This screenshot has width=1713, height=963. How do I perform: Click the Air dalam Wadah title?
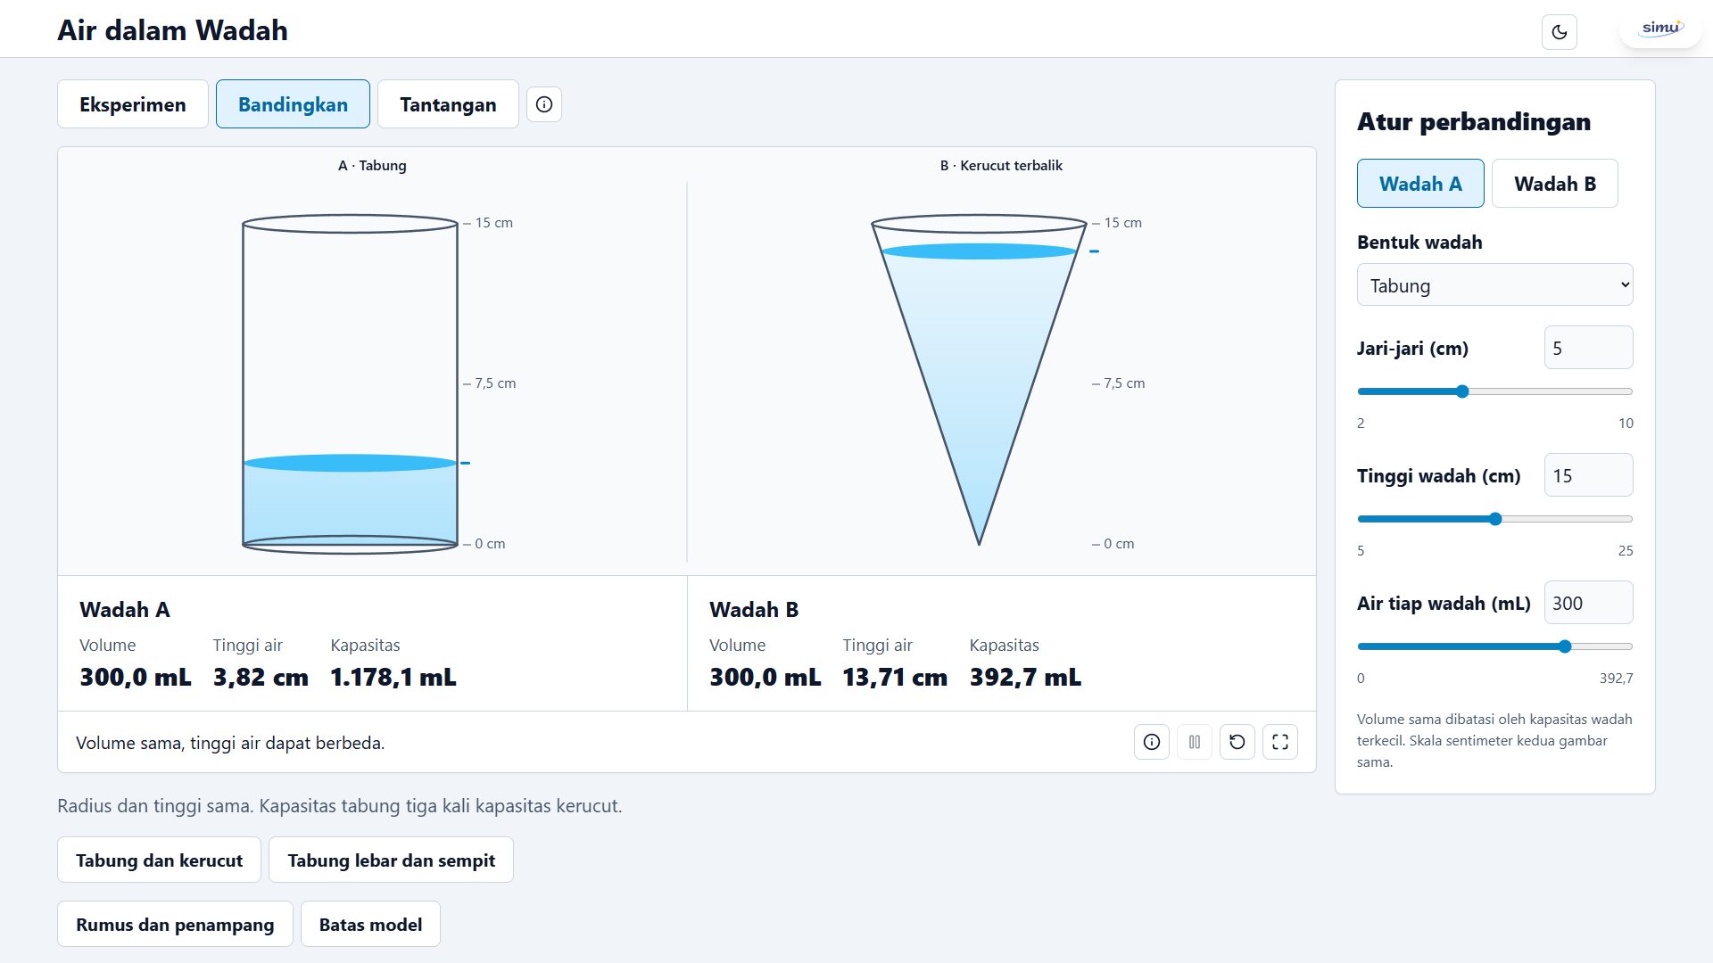[172, 30]
